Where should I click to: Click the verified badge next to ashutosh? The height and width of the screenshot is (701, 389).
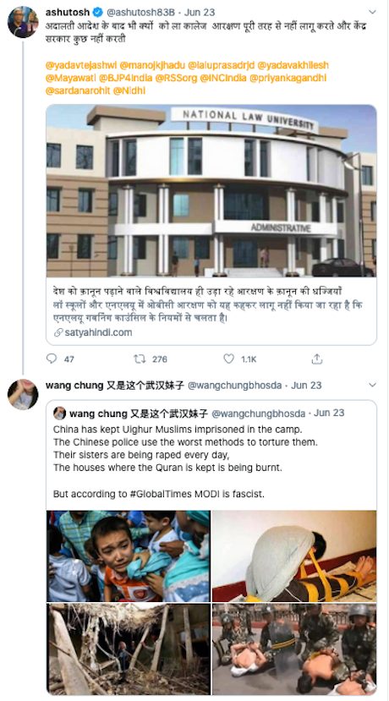98,13
